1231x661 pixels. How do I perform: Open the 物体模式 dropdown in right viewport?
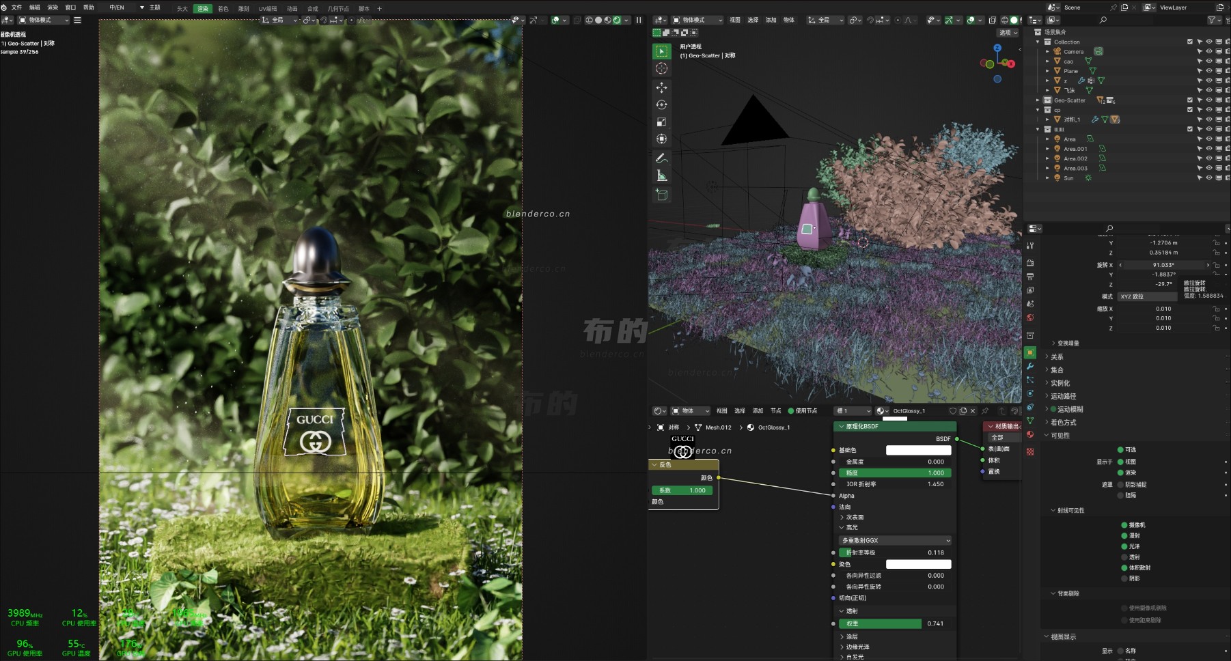coord(697,20)
